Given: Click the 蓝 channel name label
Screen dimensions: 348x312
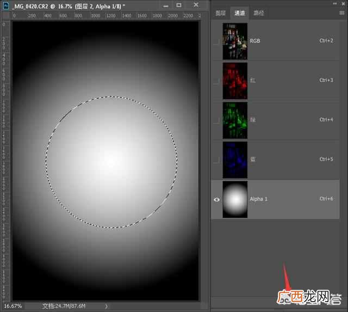Looking at the screenshot, I should (253, 160).
